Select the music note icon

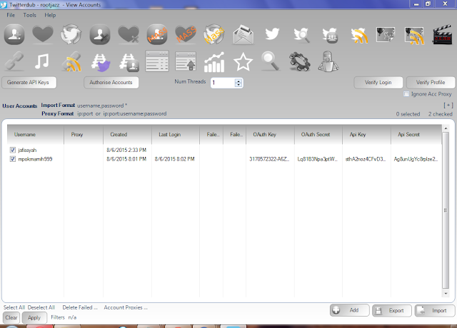41,61
